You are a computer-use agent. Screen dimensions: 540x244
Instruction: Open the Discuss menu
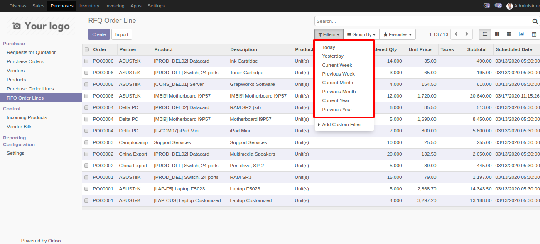click(17, 6)
